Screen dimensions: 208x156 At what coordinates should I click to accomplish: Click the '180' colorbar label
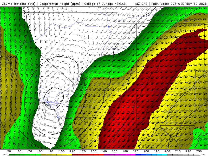[146, 151]
